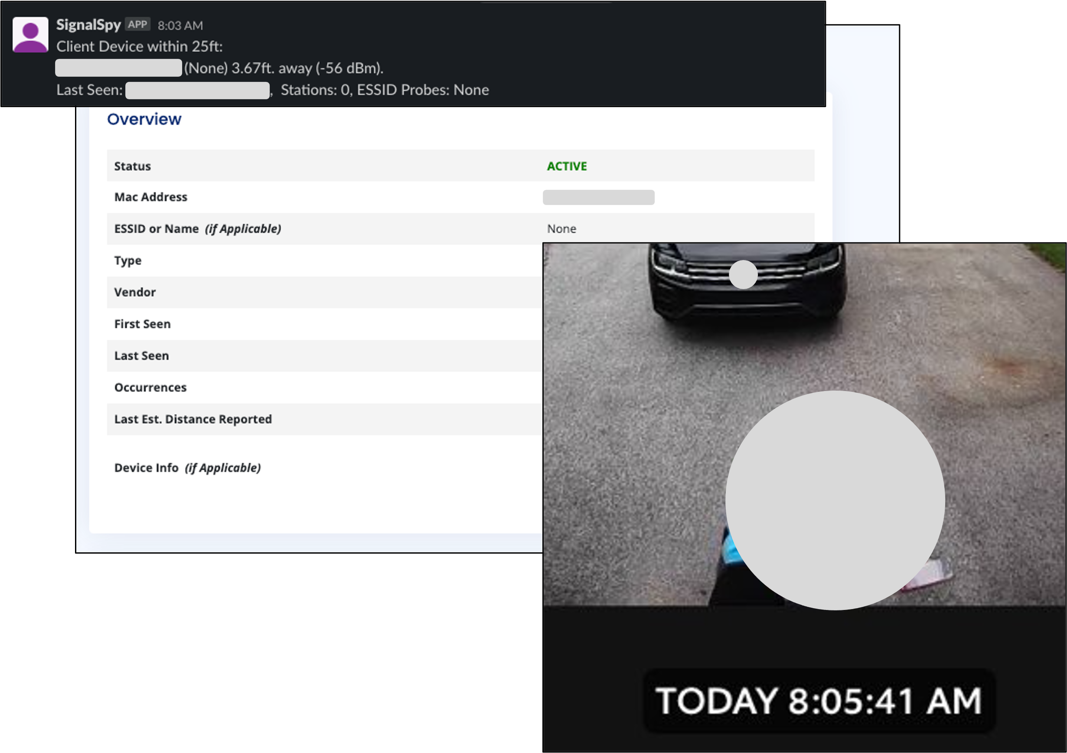Click the Overview section heading
This screenshot has height=753, width=1067.
[x=144, y=119]
